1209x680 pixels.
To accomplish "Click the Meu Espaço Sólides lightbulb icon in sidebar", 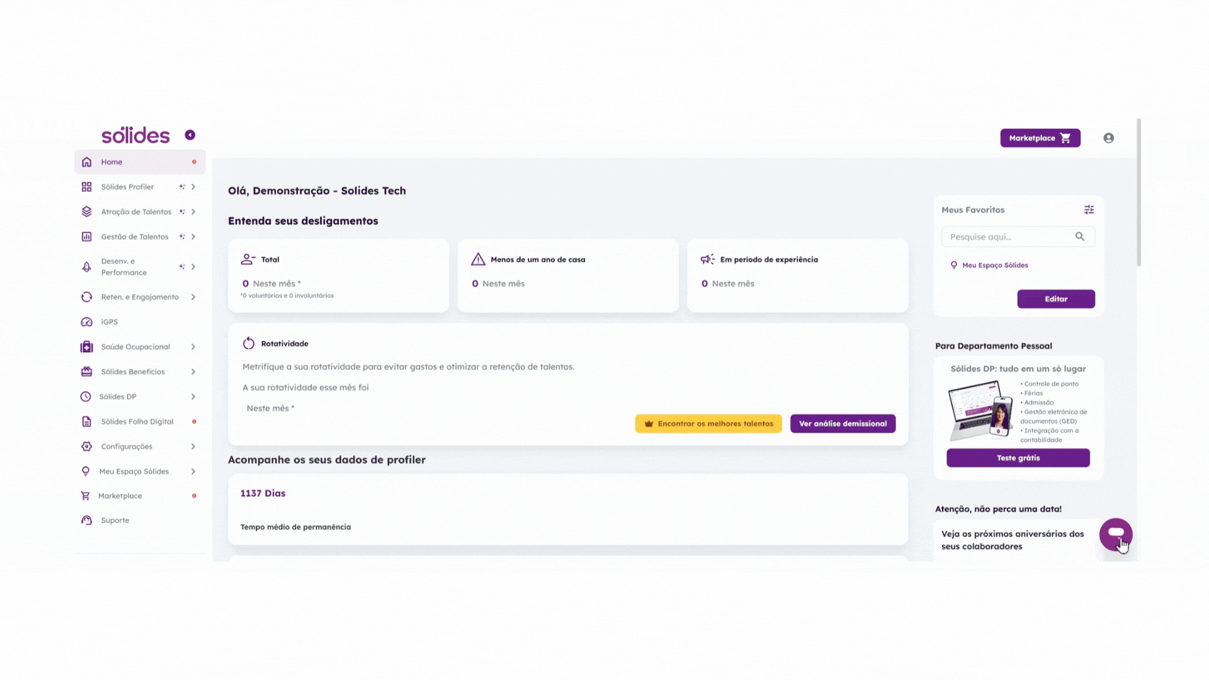I will click(x=86, y=471).
